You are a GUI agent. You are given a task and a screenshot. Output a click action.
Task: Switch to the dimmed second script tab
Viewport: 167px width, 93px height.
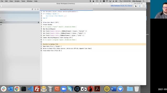point(120,9)
